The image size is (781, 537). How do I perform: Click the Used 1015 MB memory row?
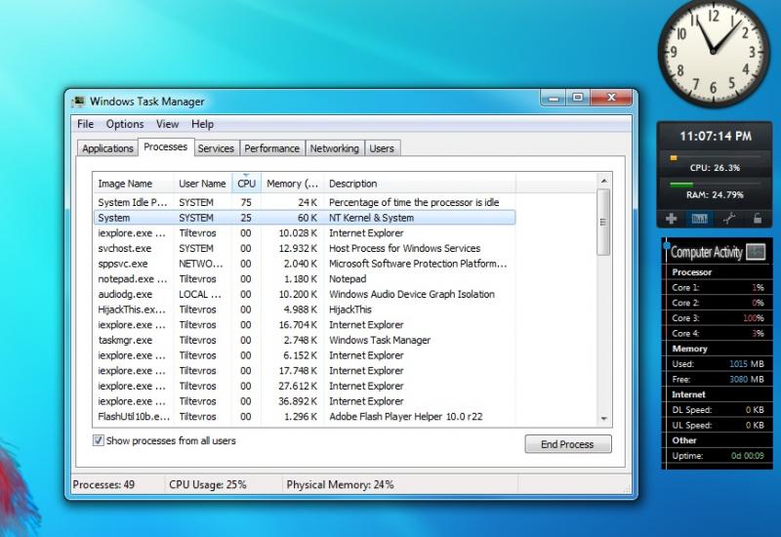coord(718,363)
